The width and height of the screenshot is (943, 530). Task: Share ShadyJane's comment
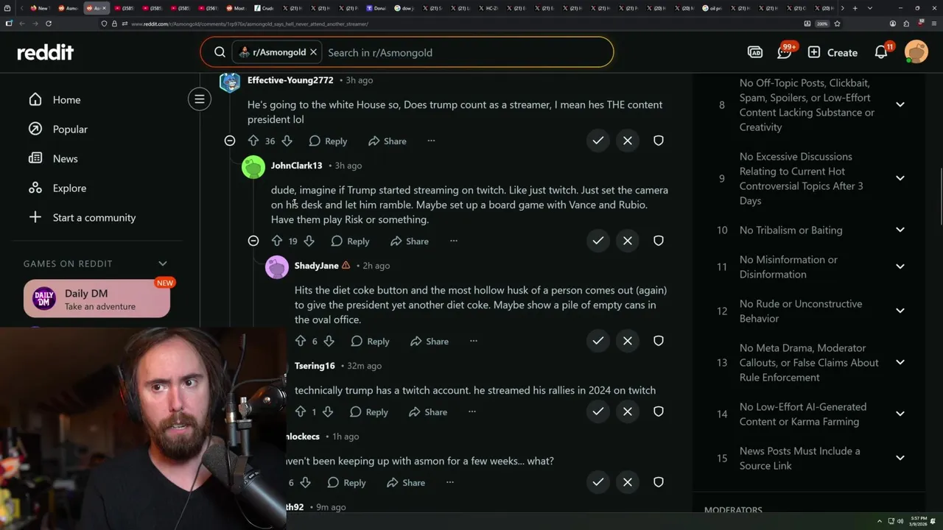coord(430,341)
